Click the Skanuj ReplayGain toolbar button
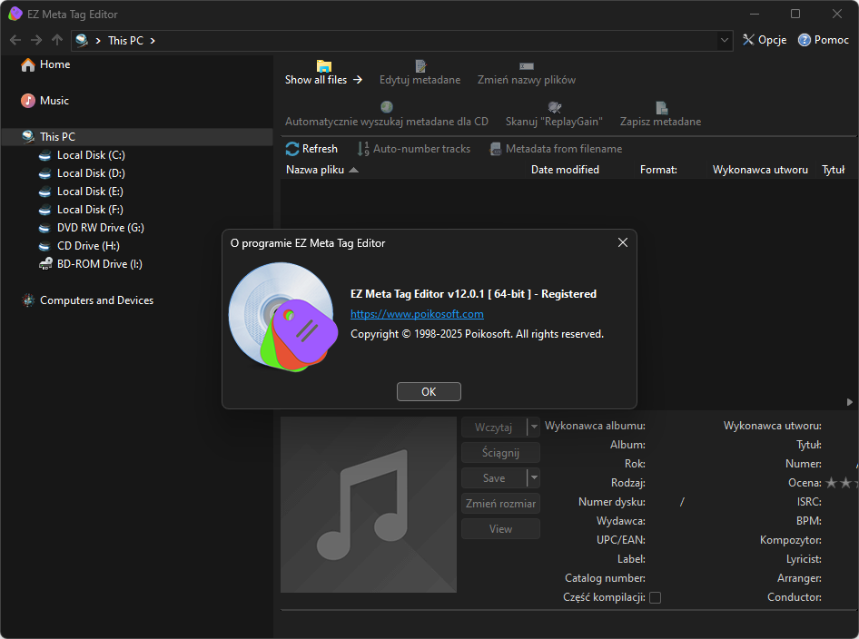 [554, 114]
